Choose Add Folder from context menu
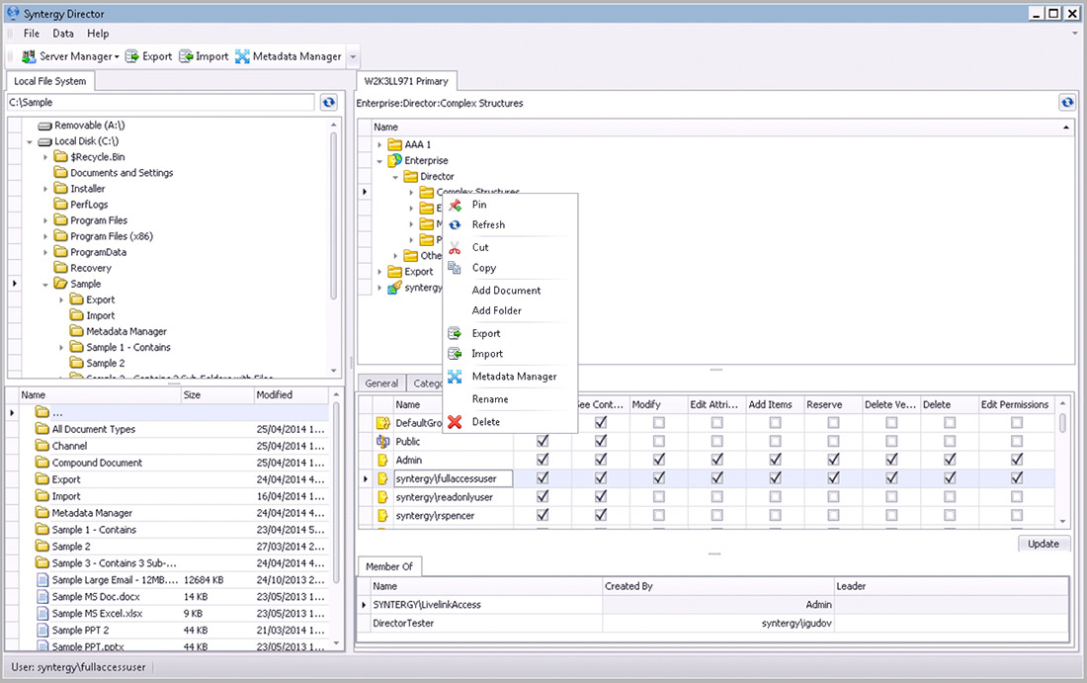Image resolution: width=1087 pixels, height=683 pixels. (x=496, y=310)
